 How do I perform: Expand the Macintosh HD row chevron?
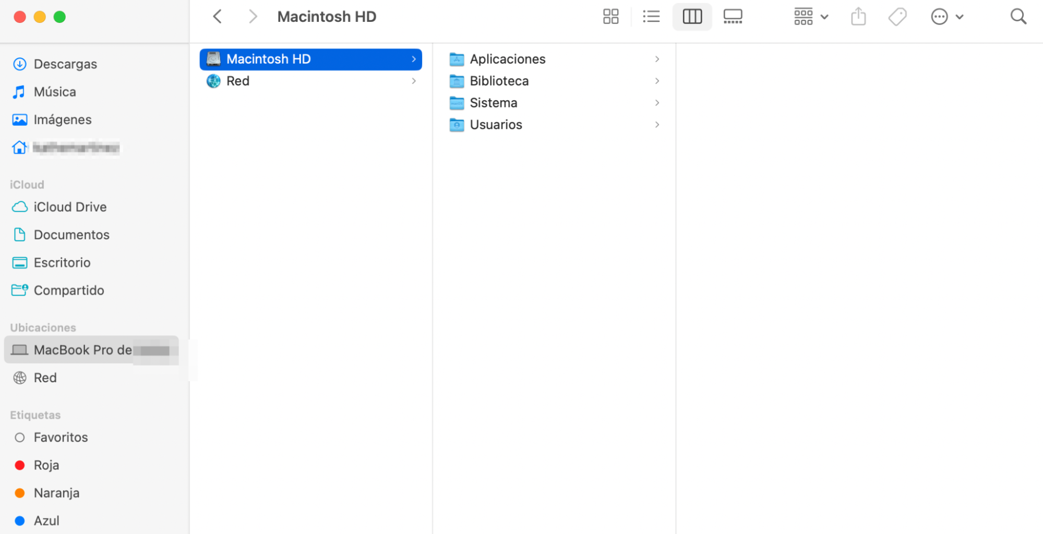click(414, 59)
